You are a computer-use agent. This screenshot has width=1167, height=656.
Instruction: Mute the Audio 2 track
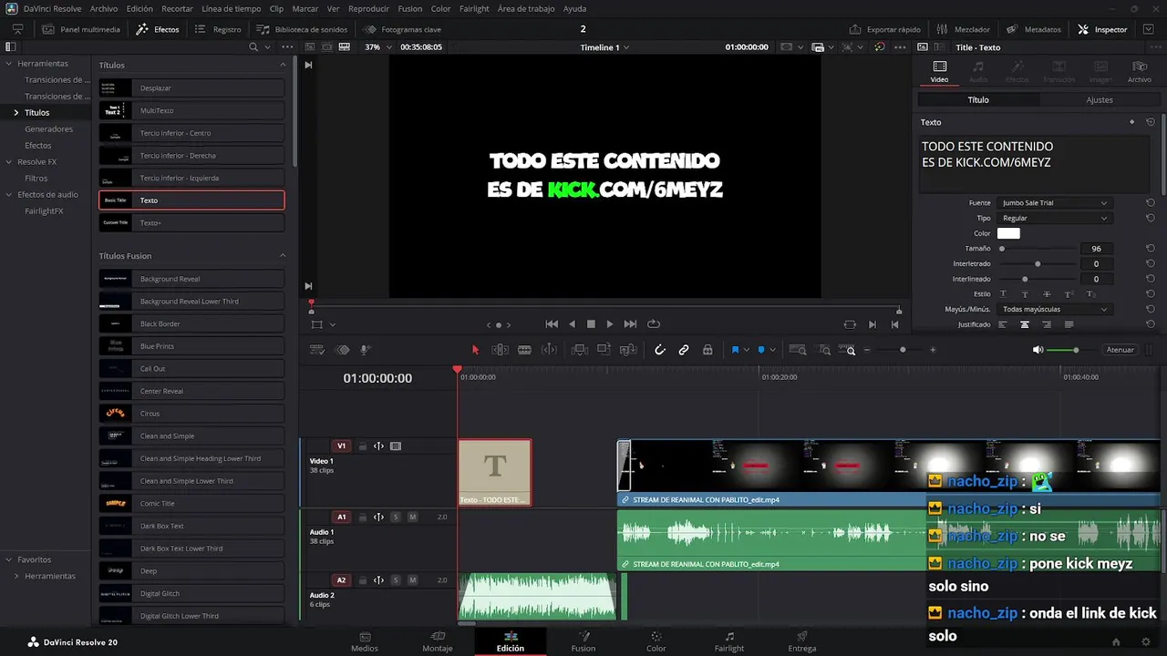pos(412,580)
